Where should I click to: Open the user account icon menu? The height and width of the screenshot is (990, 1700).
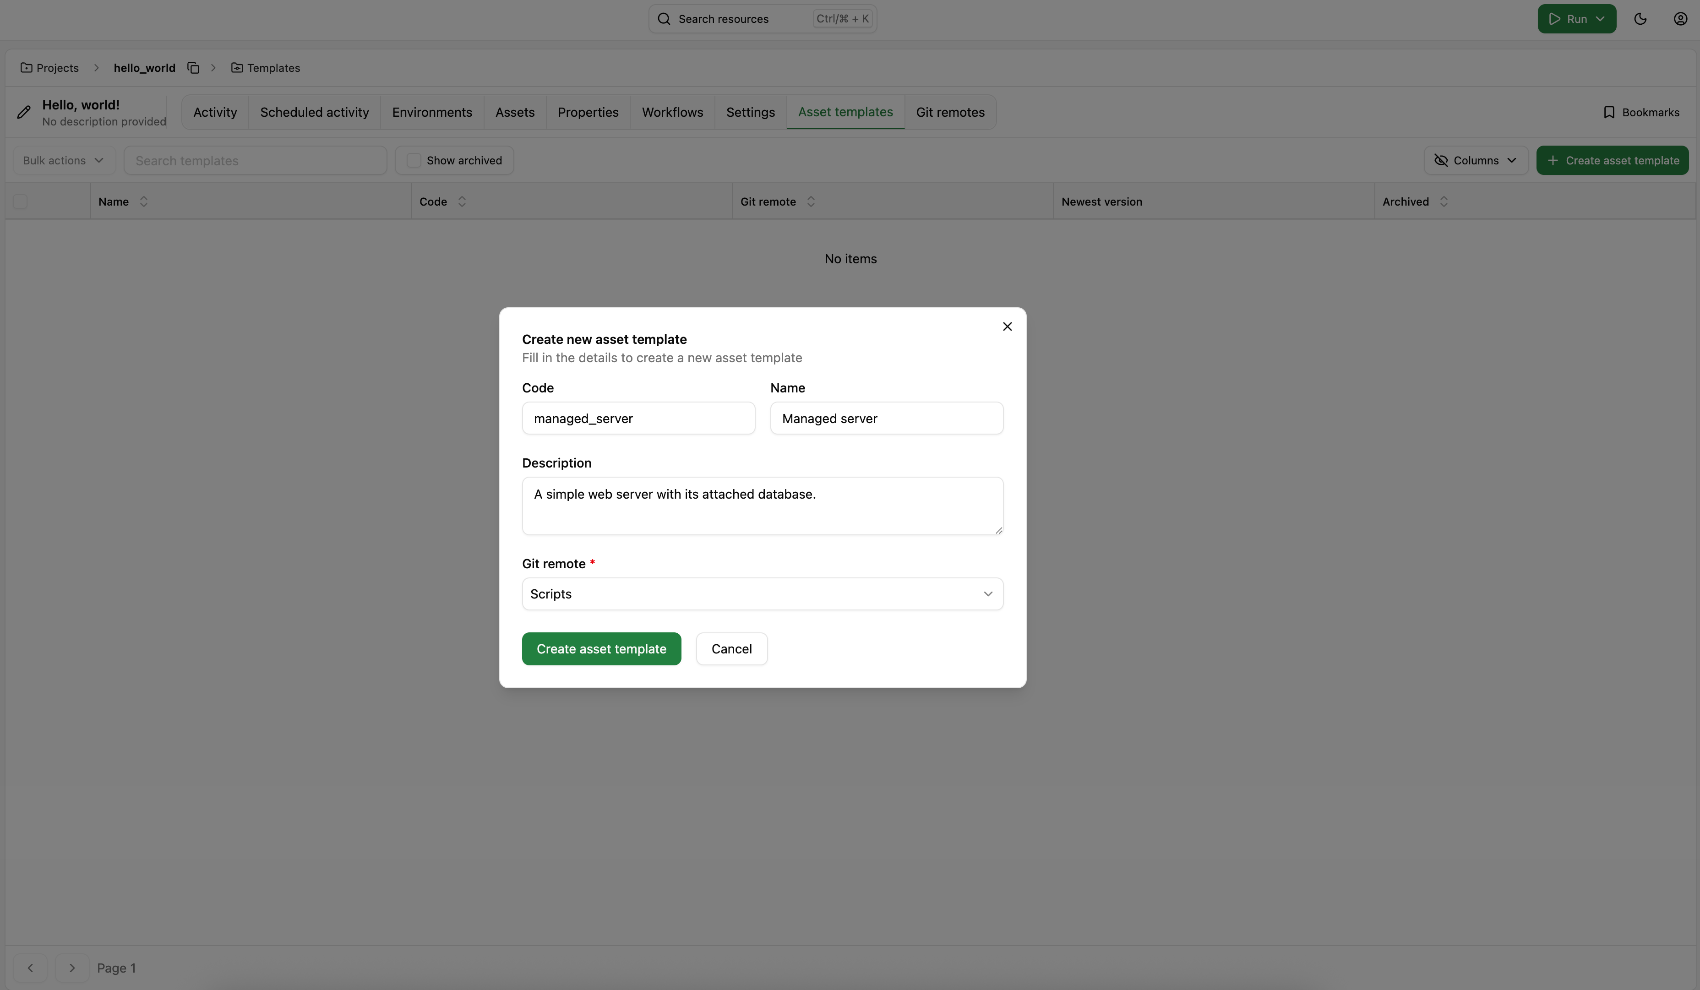pos(1680,18)
